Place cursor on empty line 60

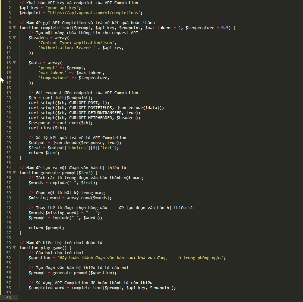coord(100,298)
